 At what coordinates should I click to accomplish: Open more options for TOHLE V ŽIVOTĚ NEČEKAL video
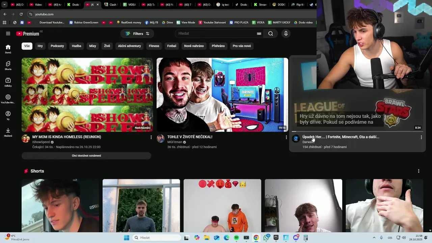pyautogui.click(x=286, y=137)
